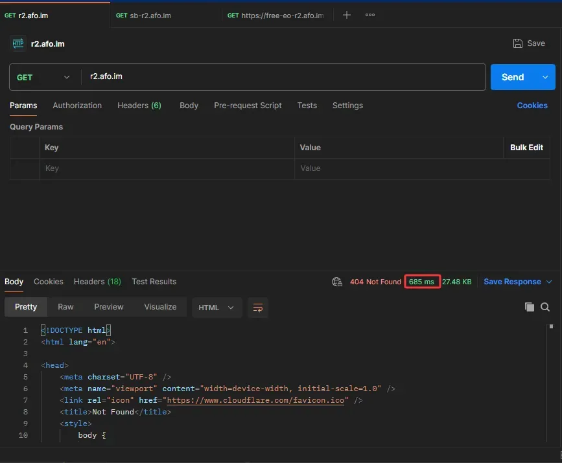Open the HTML format dropdown
Image resolution: width=562 pixels, height=463 pixels.
217,308
